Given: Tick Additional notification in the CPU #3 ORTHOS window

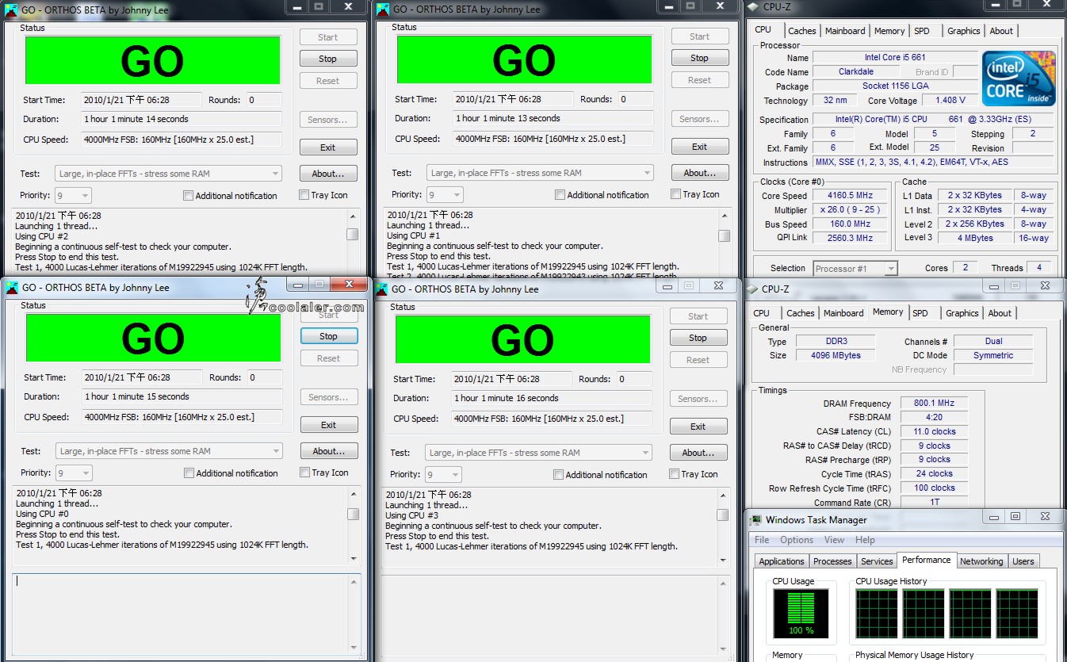Looking at the screenshot, I should (x=558, y=475).
